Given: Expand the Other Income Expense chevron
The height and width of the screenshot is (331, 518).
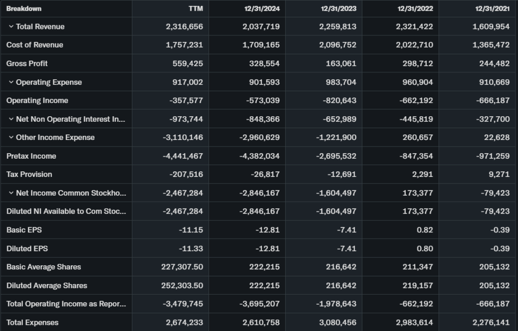Looking at the screenshot, I should pos(11,137).
